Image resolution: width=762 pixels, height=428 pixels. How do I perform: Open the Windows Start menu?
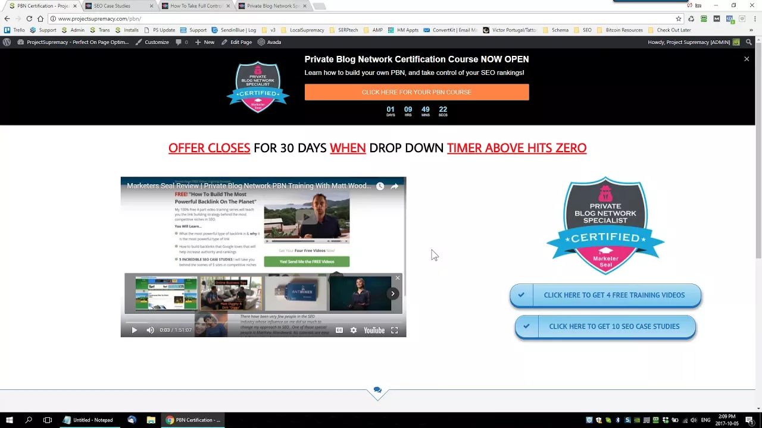click(9, 420)
